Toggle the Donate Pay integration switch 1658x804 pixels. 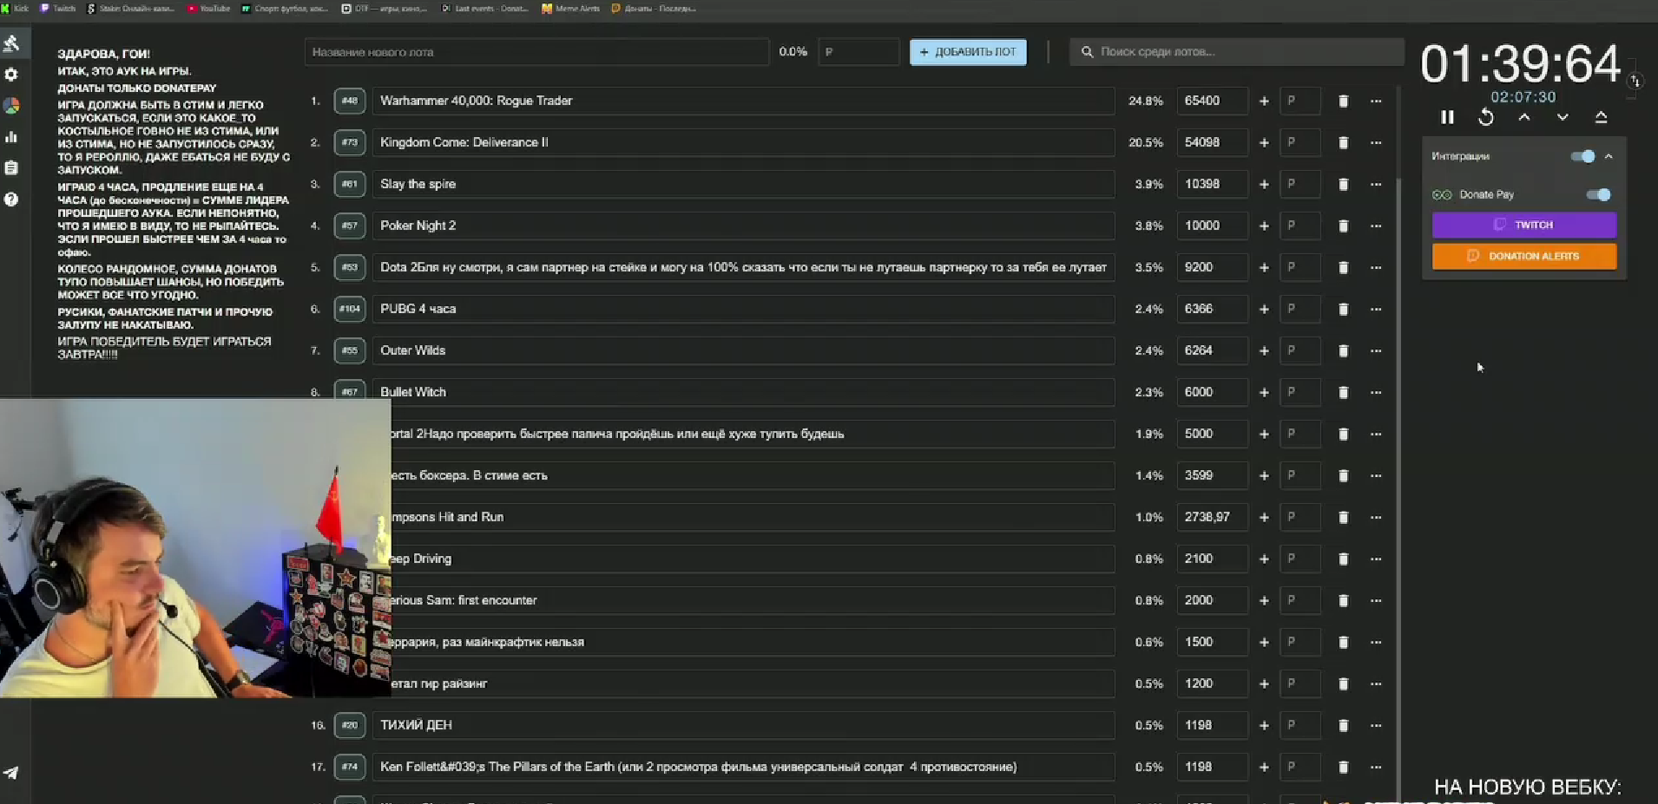1598,194
